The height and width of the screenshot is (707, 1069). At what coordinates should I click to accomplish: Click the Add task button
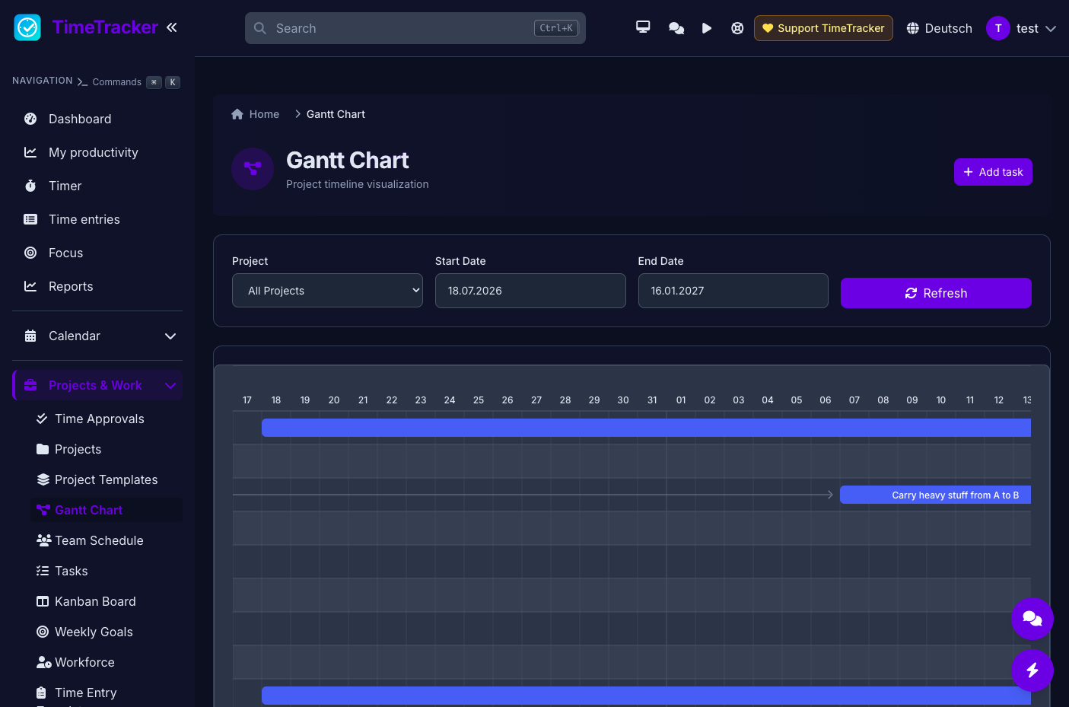[x=993, y=172]
